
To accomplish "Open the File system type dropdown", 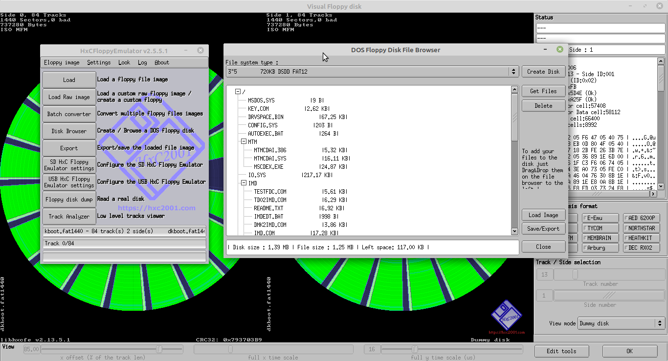I will pyautogui.click(x=372, y=72).
